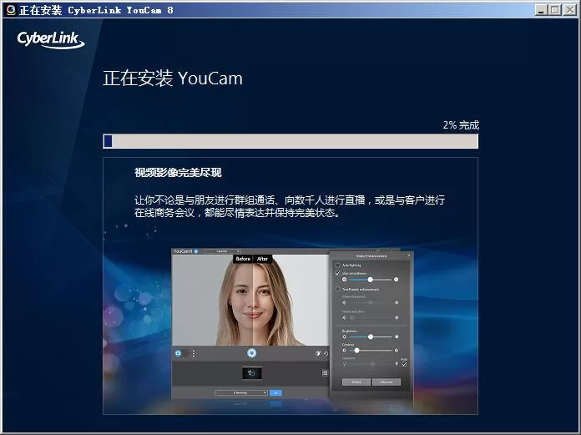Click the face enhancement icon in preview
The width and height of the screenshot is (581, 435).
click(x=318, y=353)
